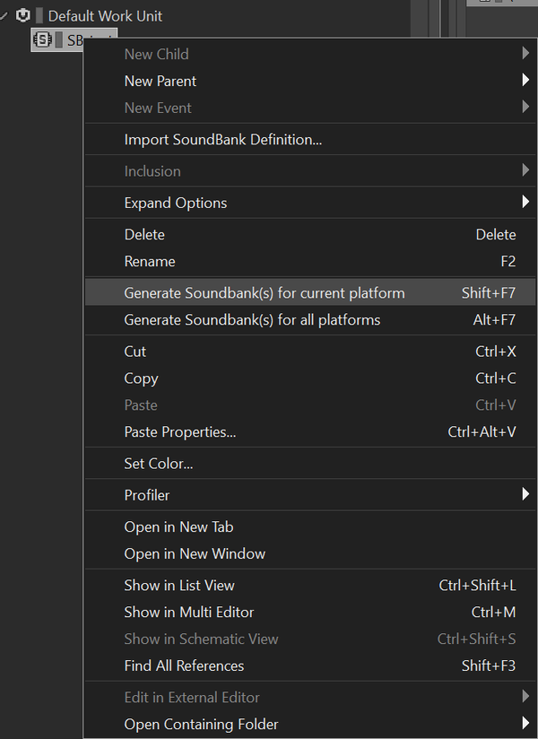Click Cut in the context menu
Viewport: 538px width, 739px height.
click(x=135, y=352)
